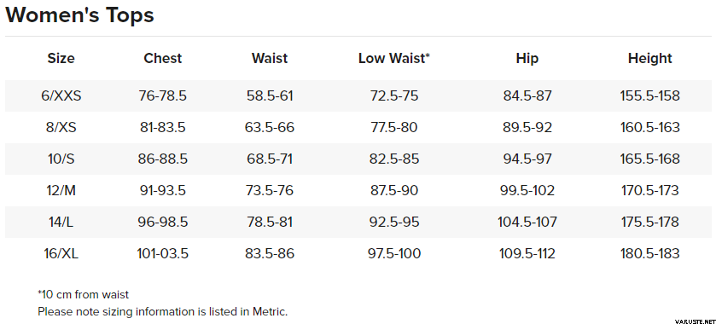This screenshot has height=324, width=716.
Task: Click the Waist column header
Action: pos(270,59)
